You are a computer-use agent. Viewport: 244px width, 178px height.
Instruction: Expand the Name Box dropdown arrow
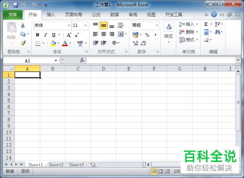point(56,60)
